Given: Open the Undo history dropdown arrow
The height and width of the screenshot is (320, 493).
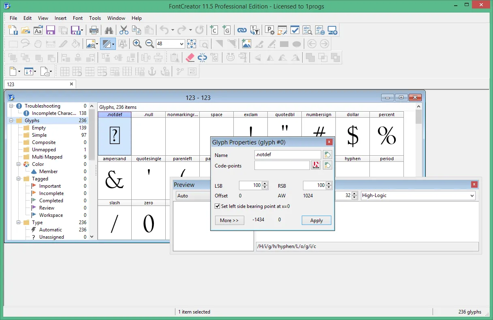Looking at the screenshot, I should point(173,30).
